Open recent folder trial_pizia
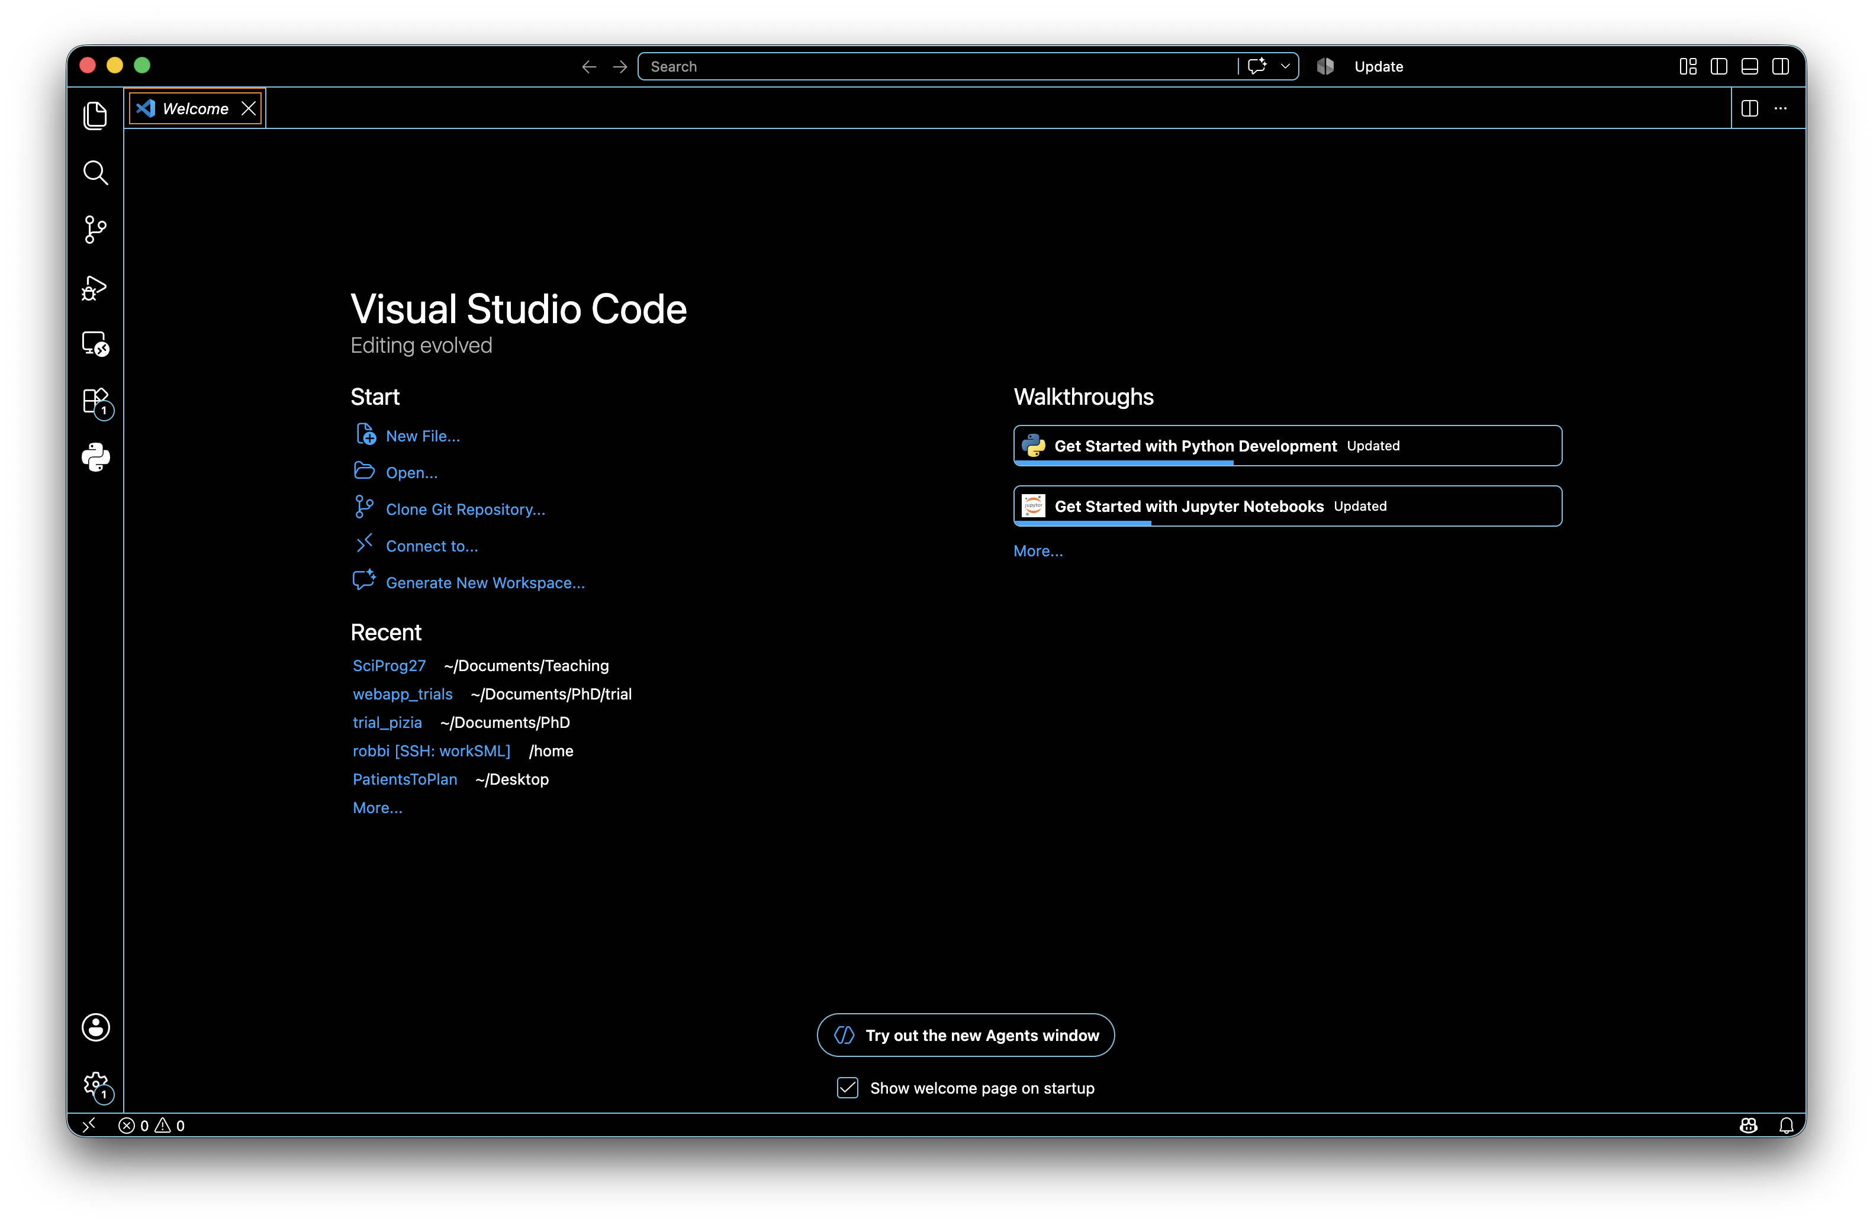Screen dimensions: 1873x1225 [387, 722]
